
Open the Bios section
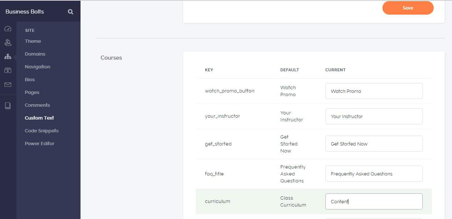point(30,80)
